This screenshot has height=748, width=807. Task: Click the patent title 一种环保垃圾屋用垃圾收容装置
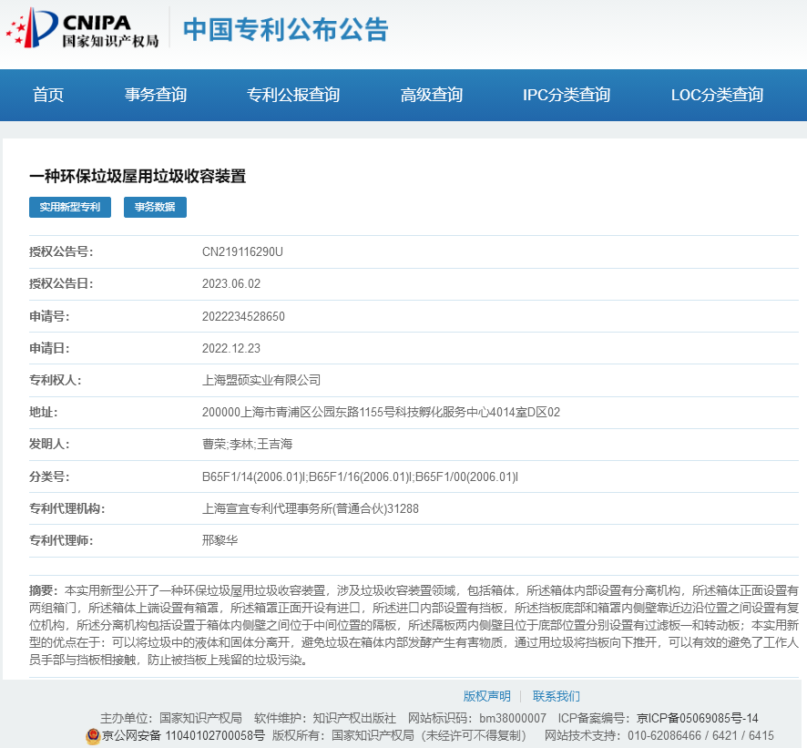[x=138, y=177]
